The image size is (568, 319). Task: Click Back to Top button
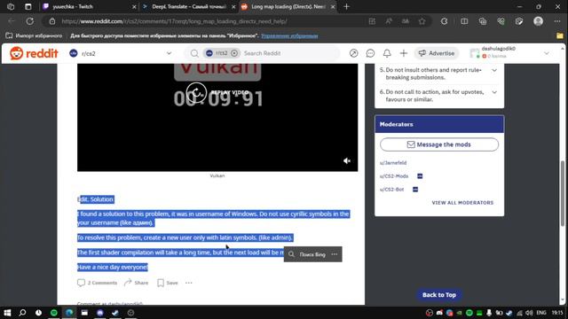[x=439, y=295]
